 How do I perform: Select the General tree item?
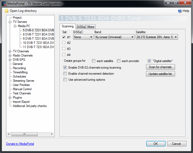18,64
